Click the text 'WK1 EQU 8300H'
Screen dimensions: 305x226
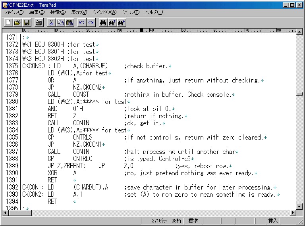[x=43, y=44]
